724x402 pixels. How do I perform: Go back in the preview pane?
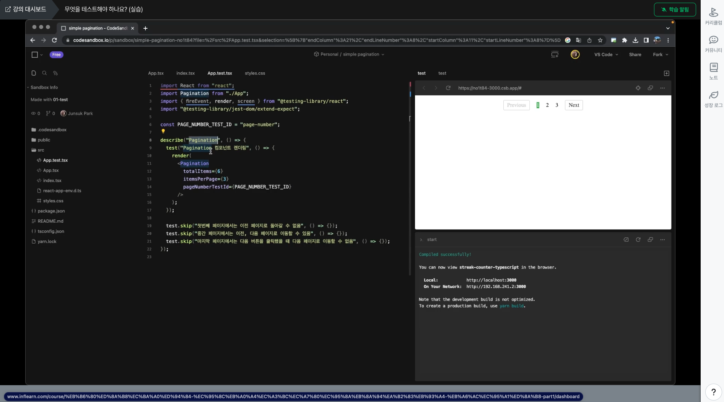[x=424, y=88]
